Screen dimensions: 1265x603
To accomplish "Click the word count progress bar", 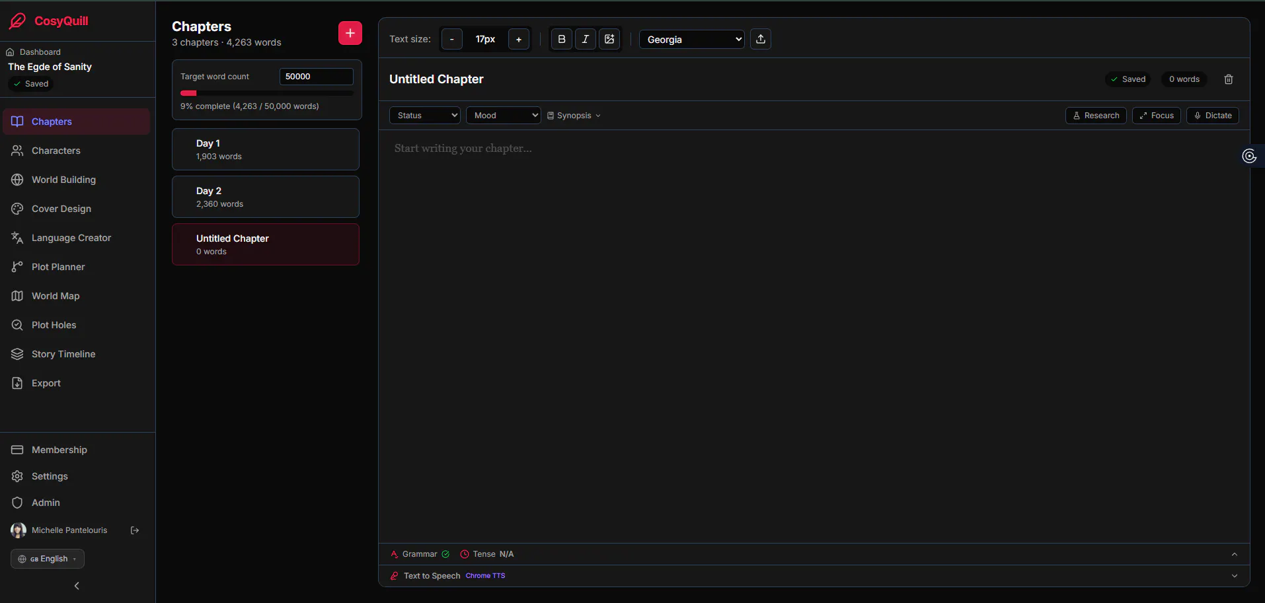I will 267,93.
